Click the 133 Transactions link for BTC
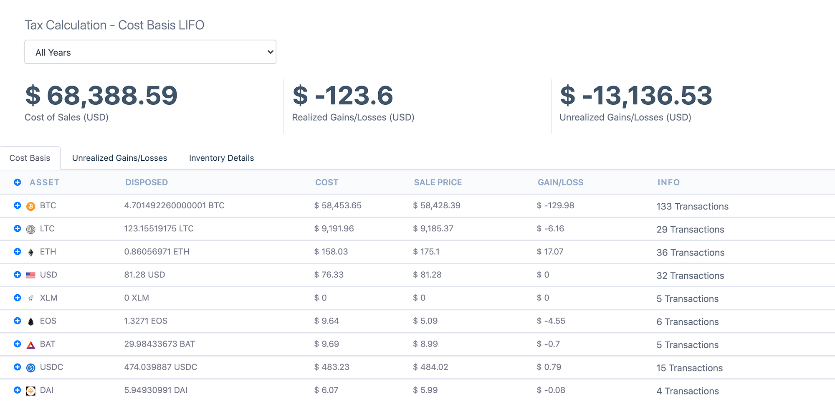 (x=692, y=206)
